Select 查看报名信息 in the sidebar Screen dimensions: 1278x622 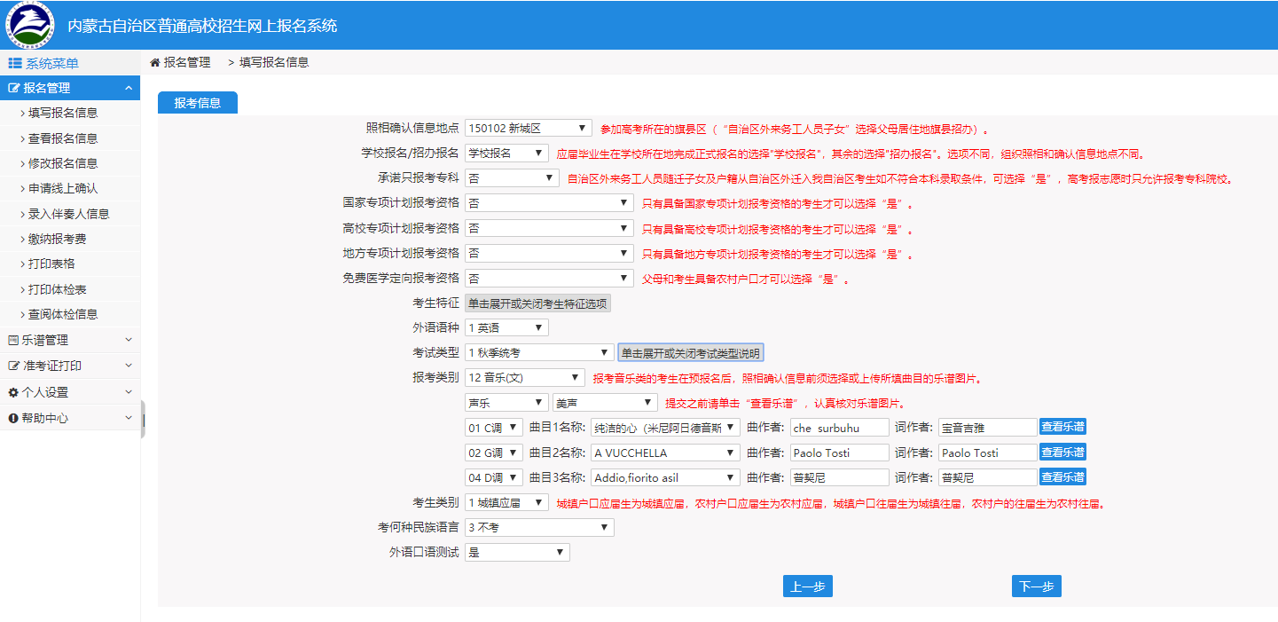coord(63,138)
